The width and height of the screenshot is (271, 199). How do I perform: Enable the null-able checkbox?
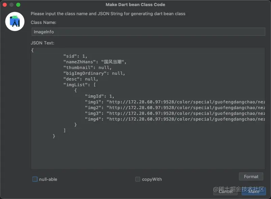tap(35, 179)
